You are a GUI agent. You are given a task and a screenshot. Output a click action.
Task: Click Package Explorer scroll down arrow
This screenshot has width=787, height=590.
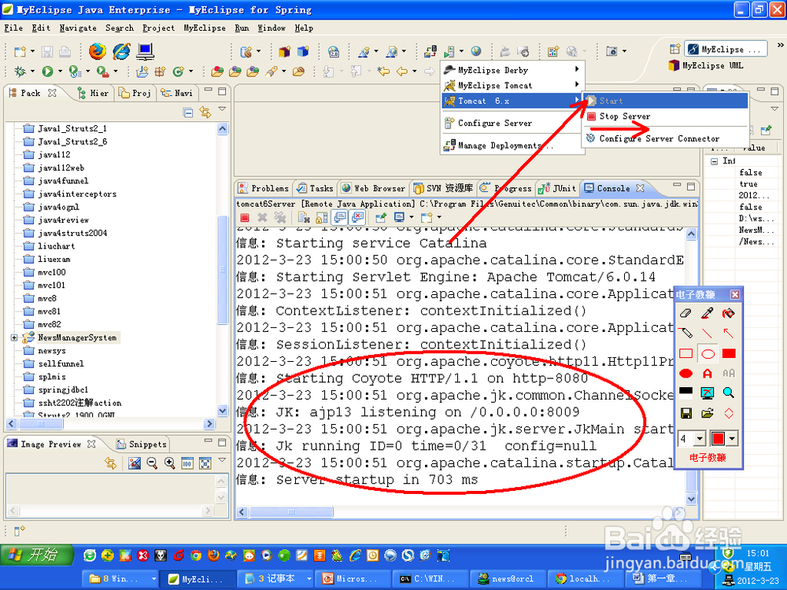click(223, 411)
